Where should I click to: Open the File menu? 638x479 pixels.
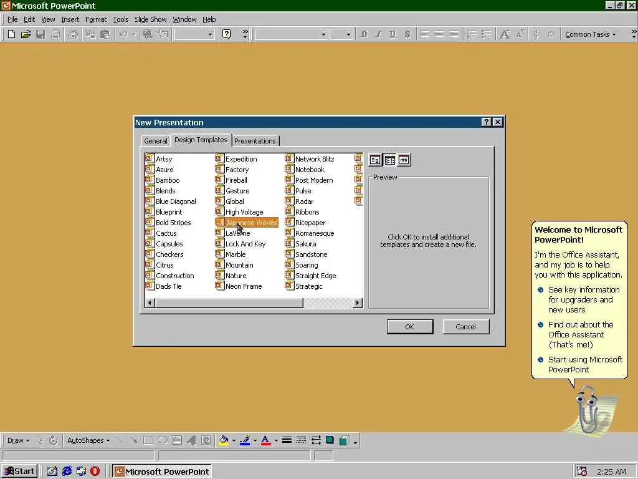12,19
